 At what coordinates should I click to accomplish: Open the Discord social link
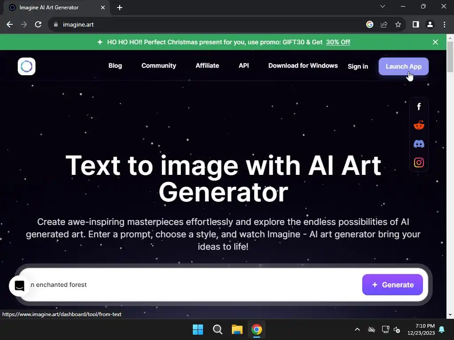point(419,144)
